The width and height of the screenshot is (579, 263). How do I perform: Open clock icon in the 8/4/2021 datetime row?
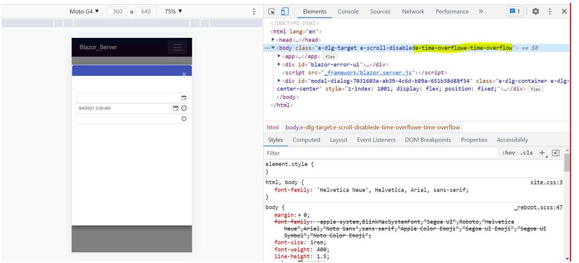(x=184, y=108)
